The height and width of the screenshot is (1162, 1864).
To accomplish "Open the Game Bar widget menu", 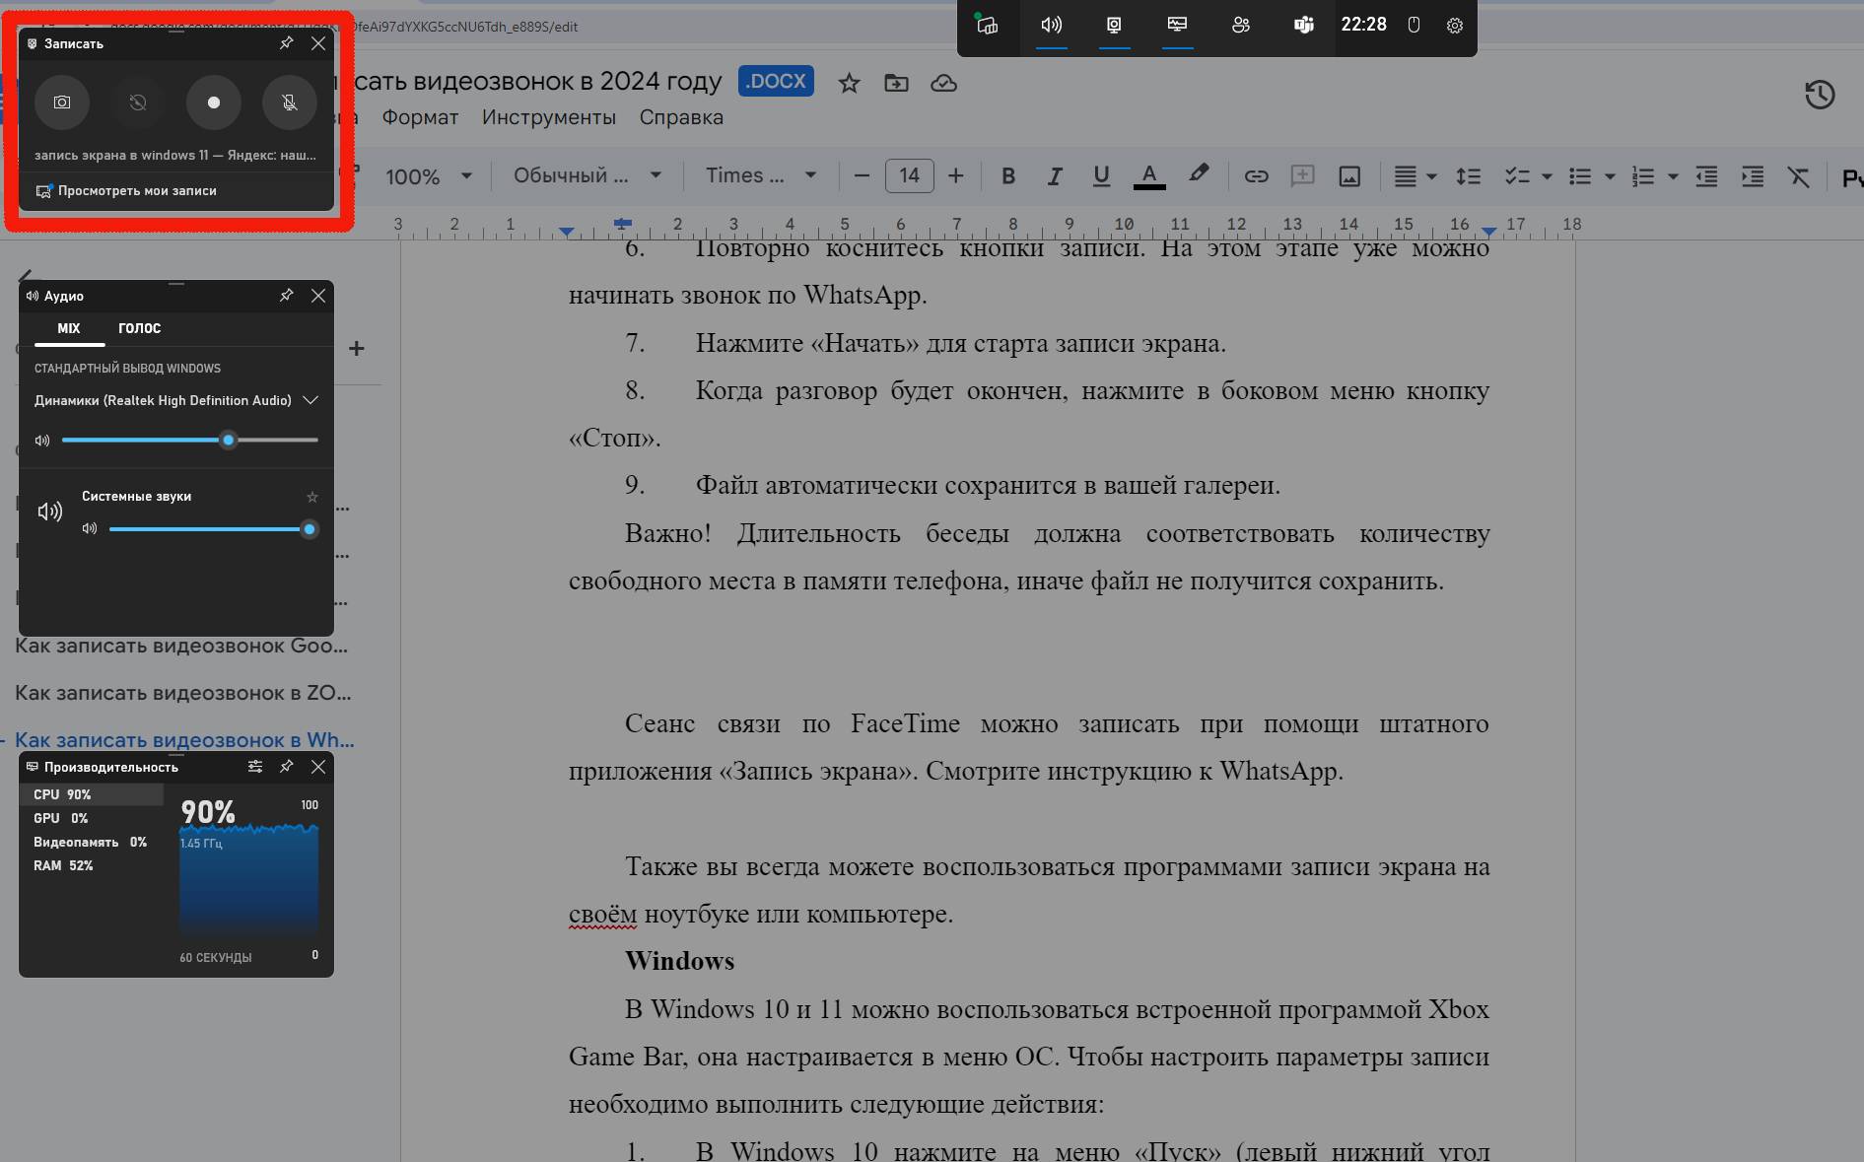I will click(x=988, y=26).
